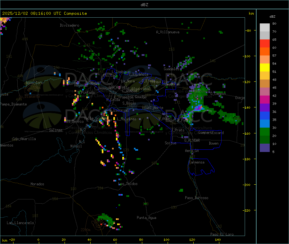Viewport: 289px width, 244px height.
Task: Click the "J_Prats" label
Action: (x=178, y=130)
